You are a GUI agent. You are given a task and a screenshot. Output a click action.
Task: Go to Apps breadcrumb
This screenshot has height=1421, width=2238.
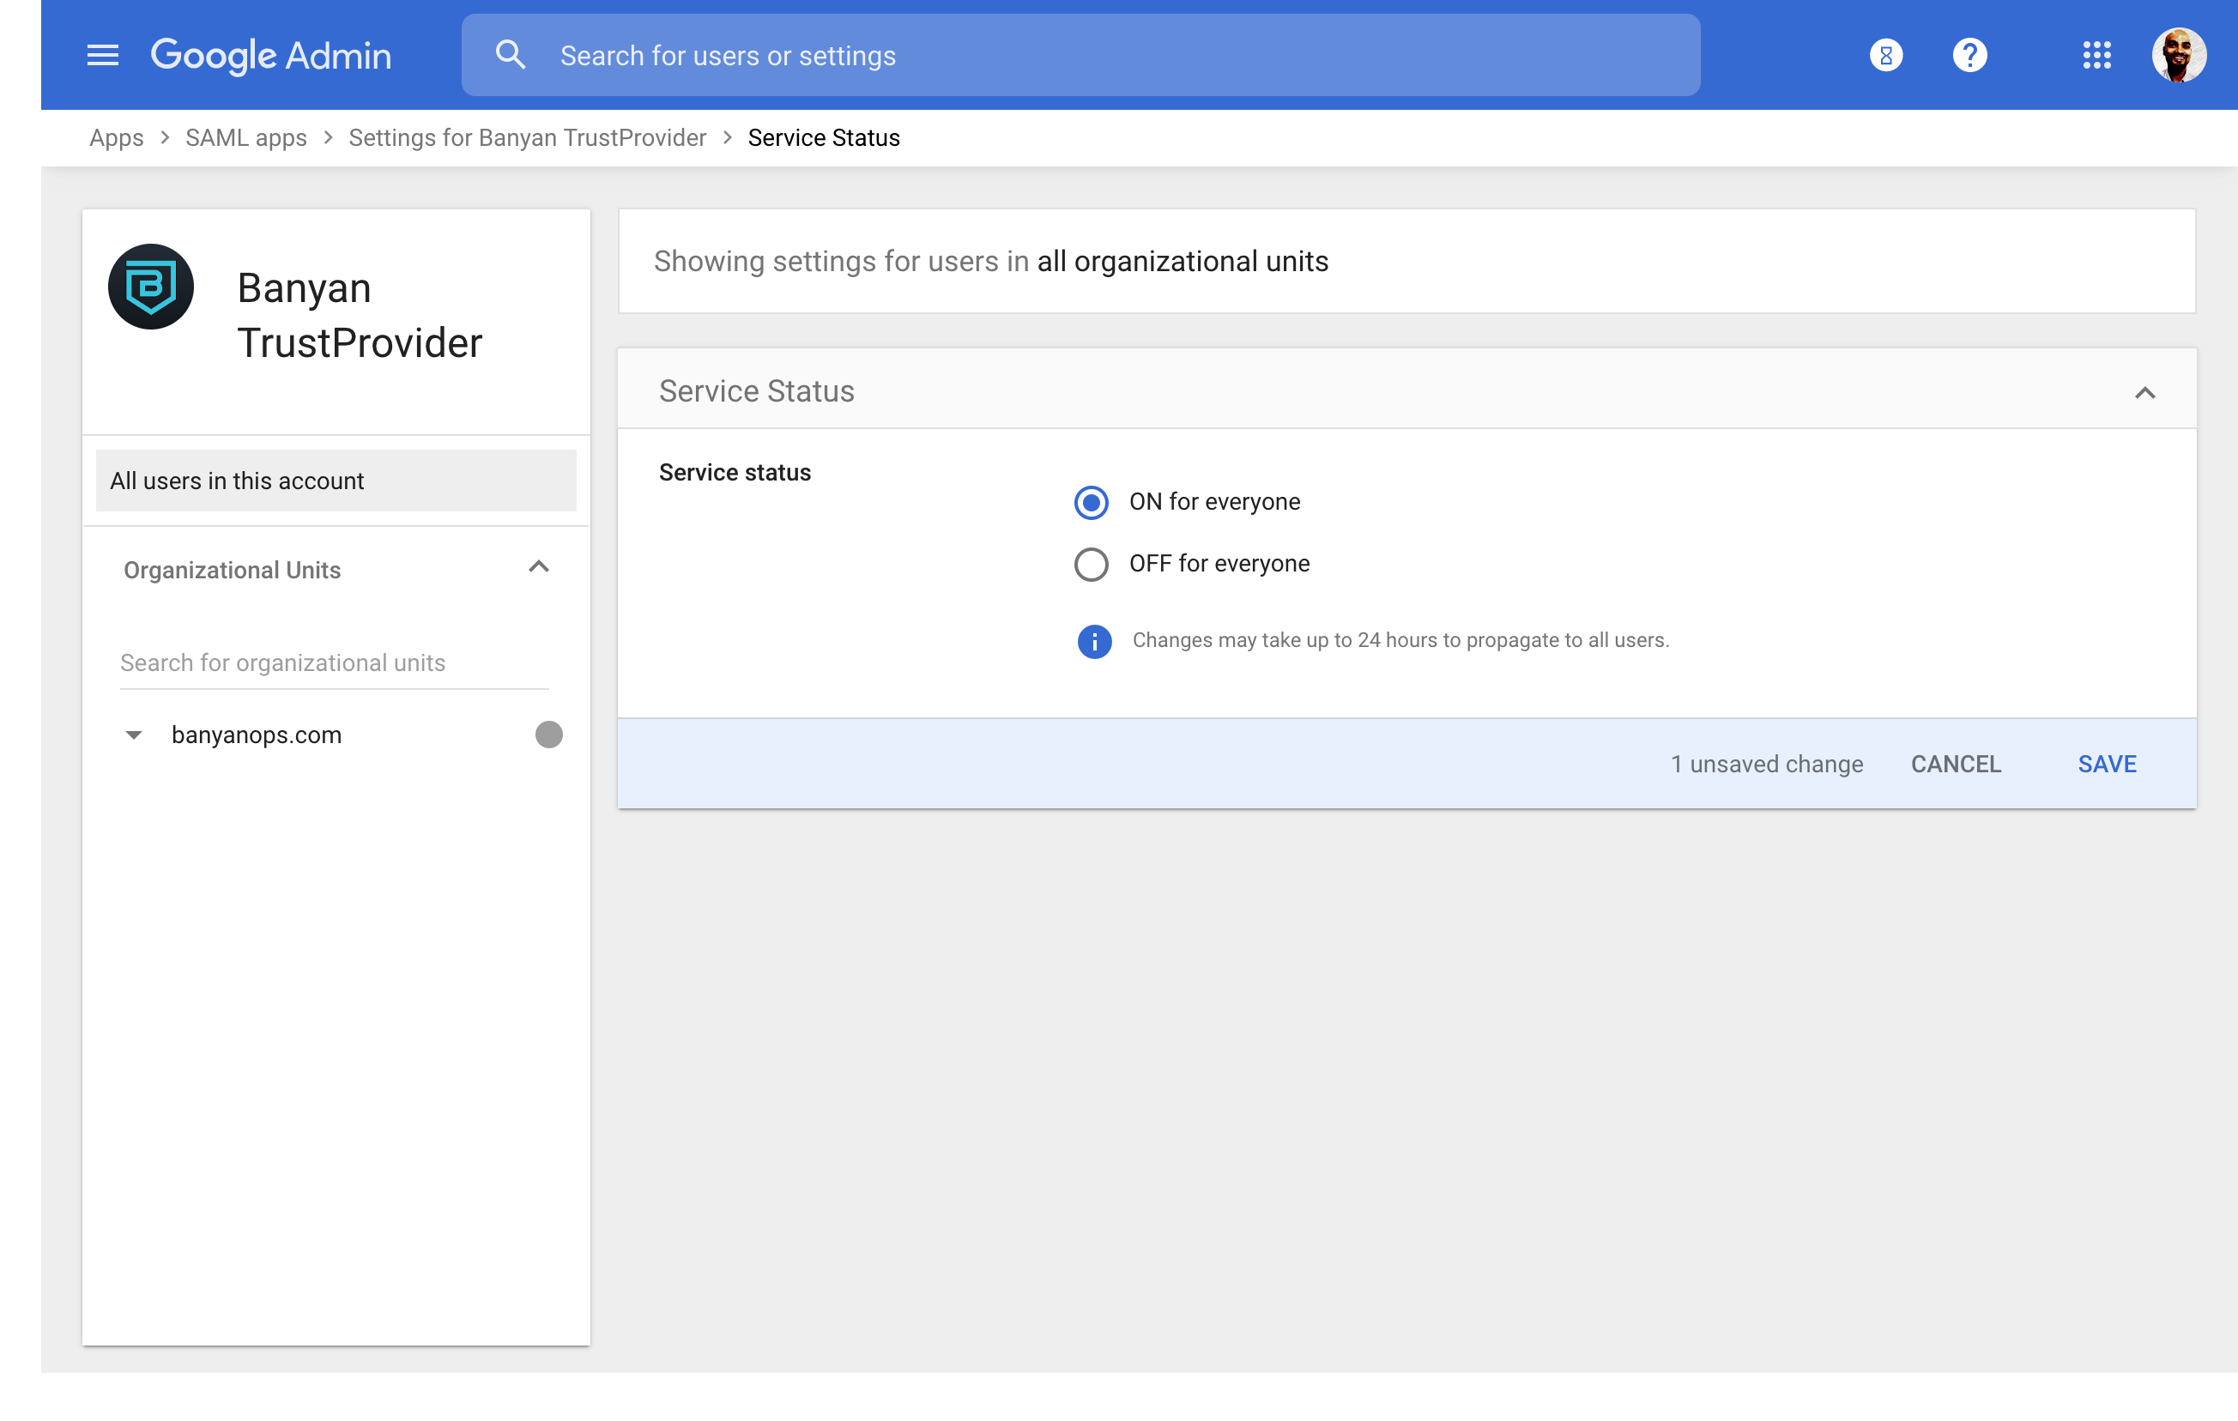point(116,137)
